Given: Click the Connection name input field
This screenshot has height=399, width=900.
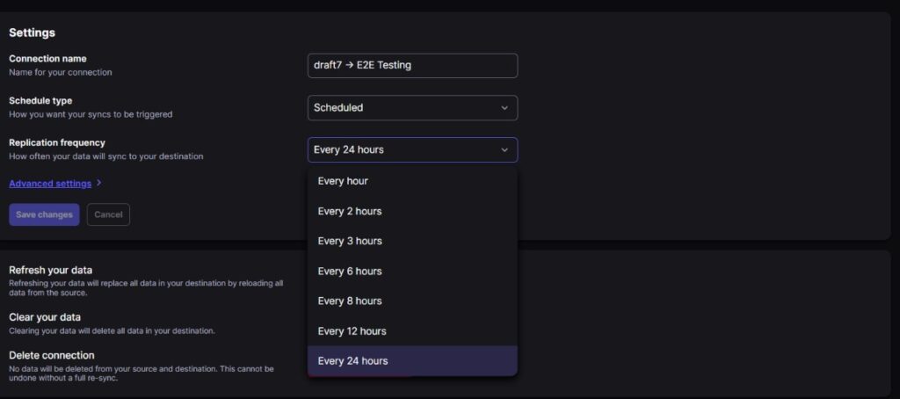Looking at the screenshot, I should pos(412,65).
